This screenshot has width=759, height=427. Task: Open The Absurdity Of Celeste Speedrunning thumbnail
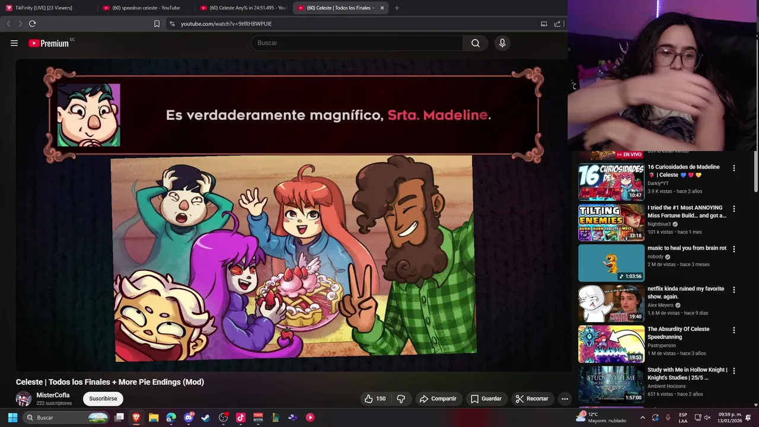[x=611, y=343]
